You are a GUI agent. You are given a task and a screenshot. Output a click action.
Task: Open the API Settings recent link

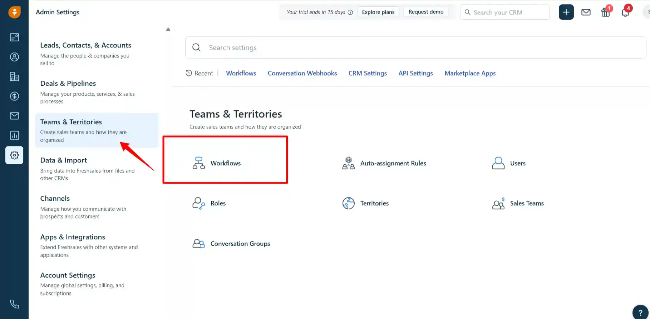(415, 73)
